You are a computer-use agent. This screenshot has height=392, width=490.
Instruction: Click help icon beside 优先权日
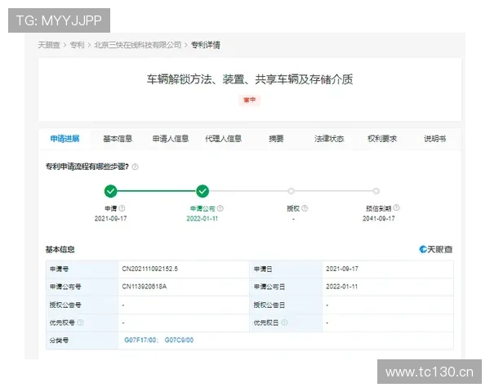(x=284, y=323)
